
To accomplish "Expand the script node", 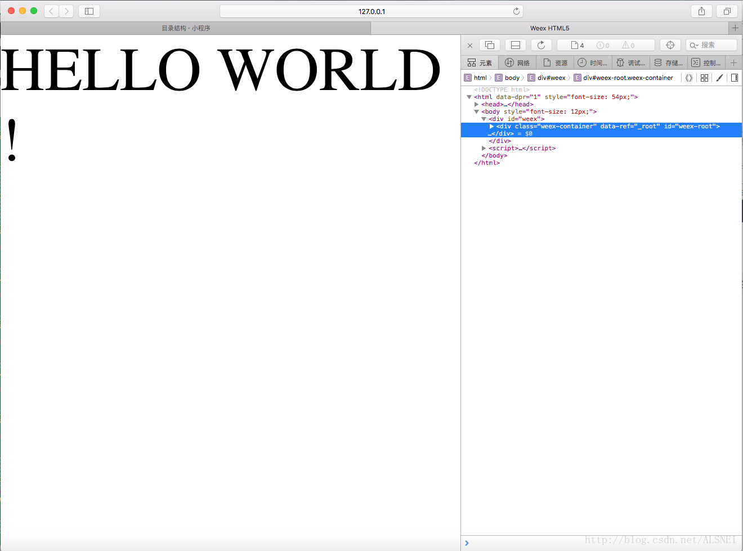I will click(x=484, y=148).
